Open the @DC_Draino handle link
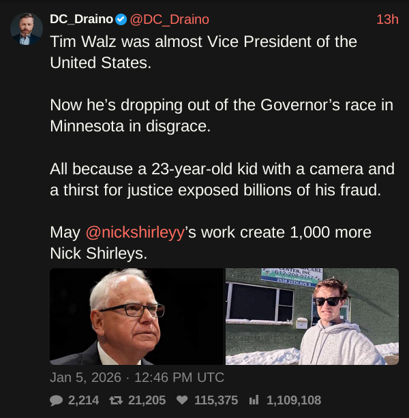This screenshot has height=418, width=409. [x=169, y=19]
